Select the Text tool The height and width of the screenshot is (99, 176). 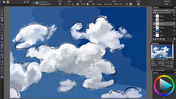pyautogui.click(x=2, y=48)
